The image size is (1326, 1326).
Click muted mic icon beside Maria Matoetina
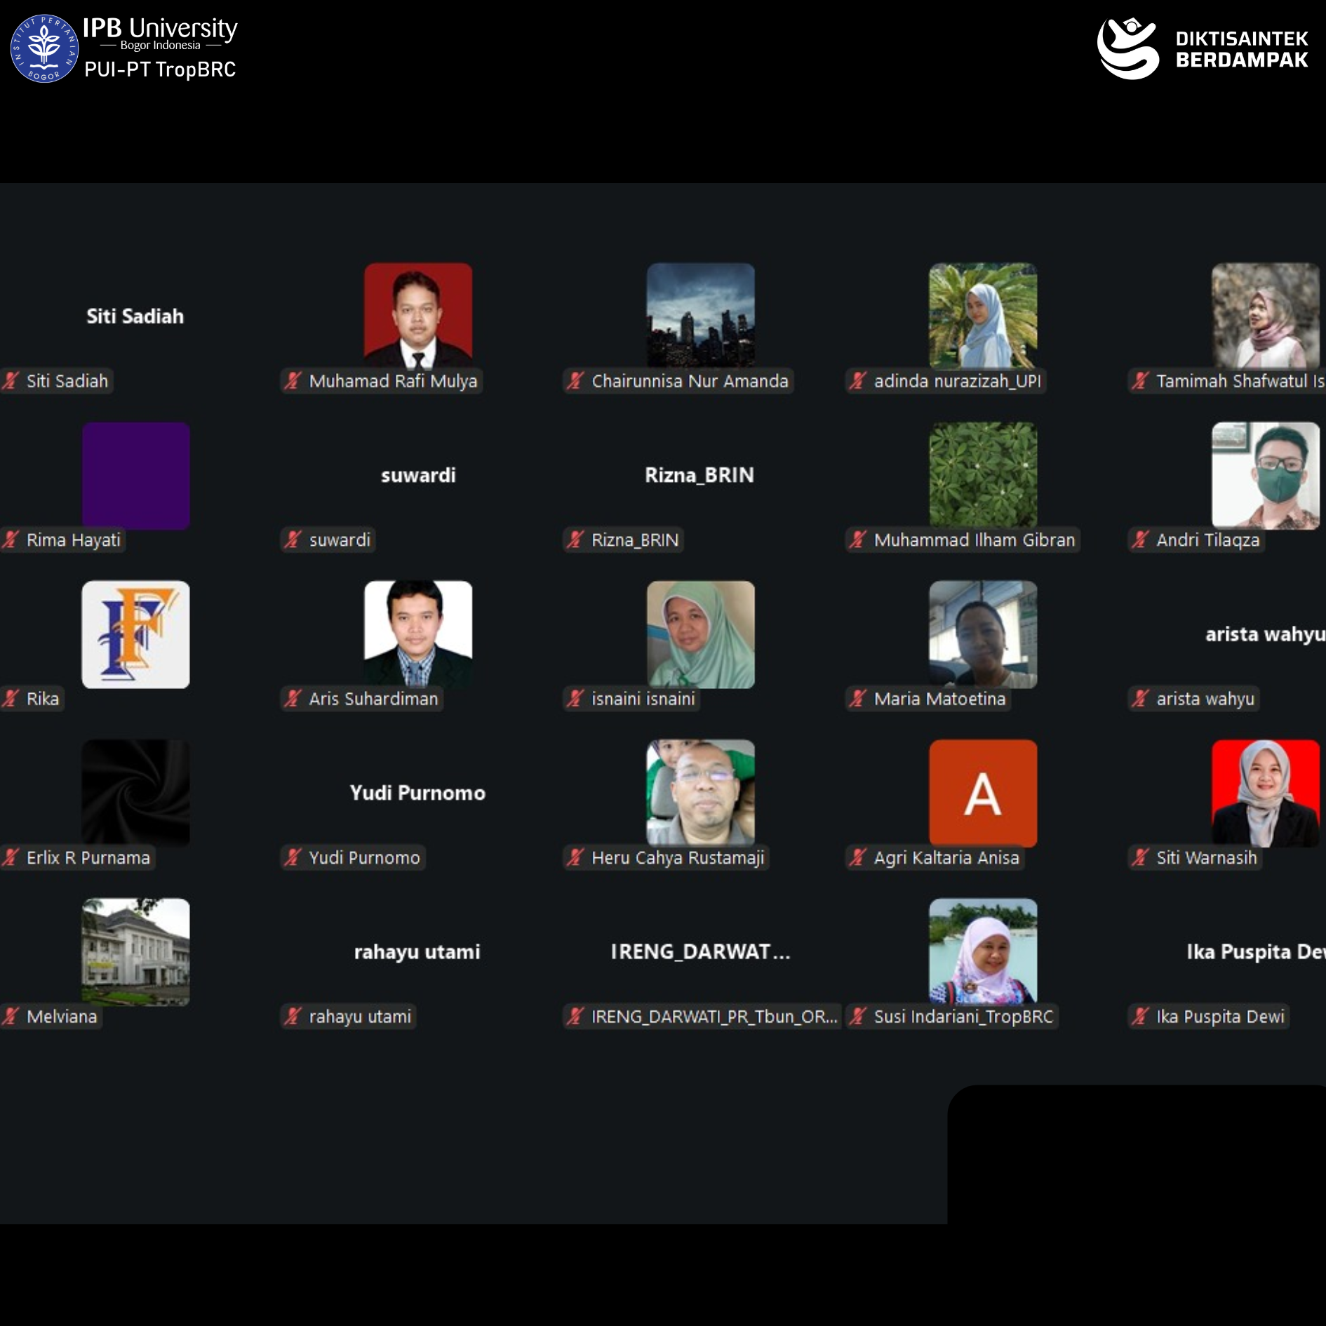(857, 699)
